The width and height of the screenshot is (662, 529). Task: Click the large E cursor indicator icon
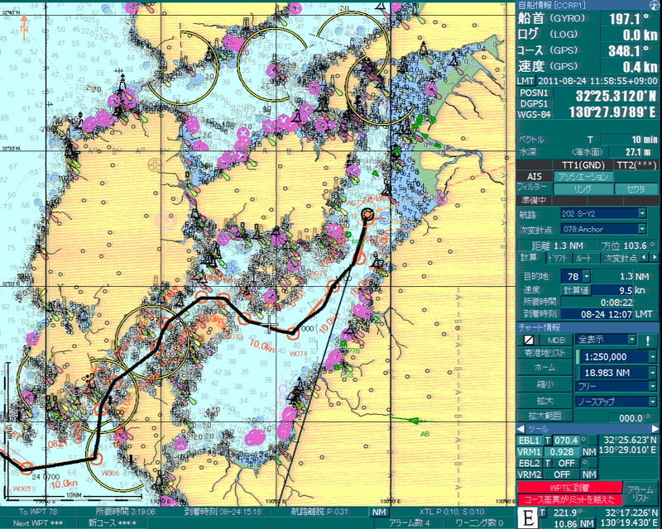(x=527, y=518)
